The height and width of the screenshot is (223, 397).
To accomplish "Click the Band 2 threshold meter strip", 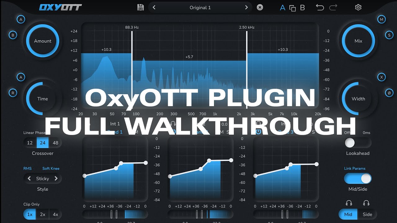I will click(x=200, y=214).
